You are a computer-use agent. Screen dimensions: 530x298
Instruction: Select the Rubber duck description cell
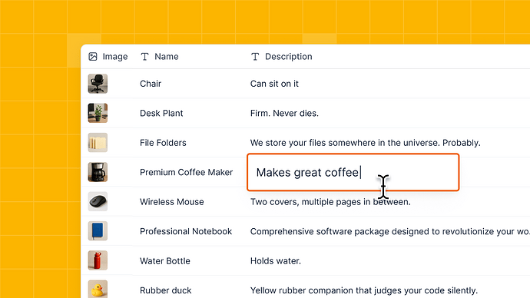click(x=363, y=290)
